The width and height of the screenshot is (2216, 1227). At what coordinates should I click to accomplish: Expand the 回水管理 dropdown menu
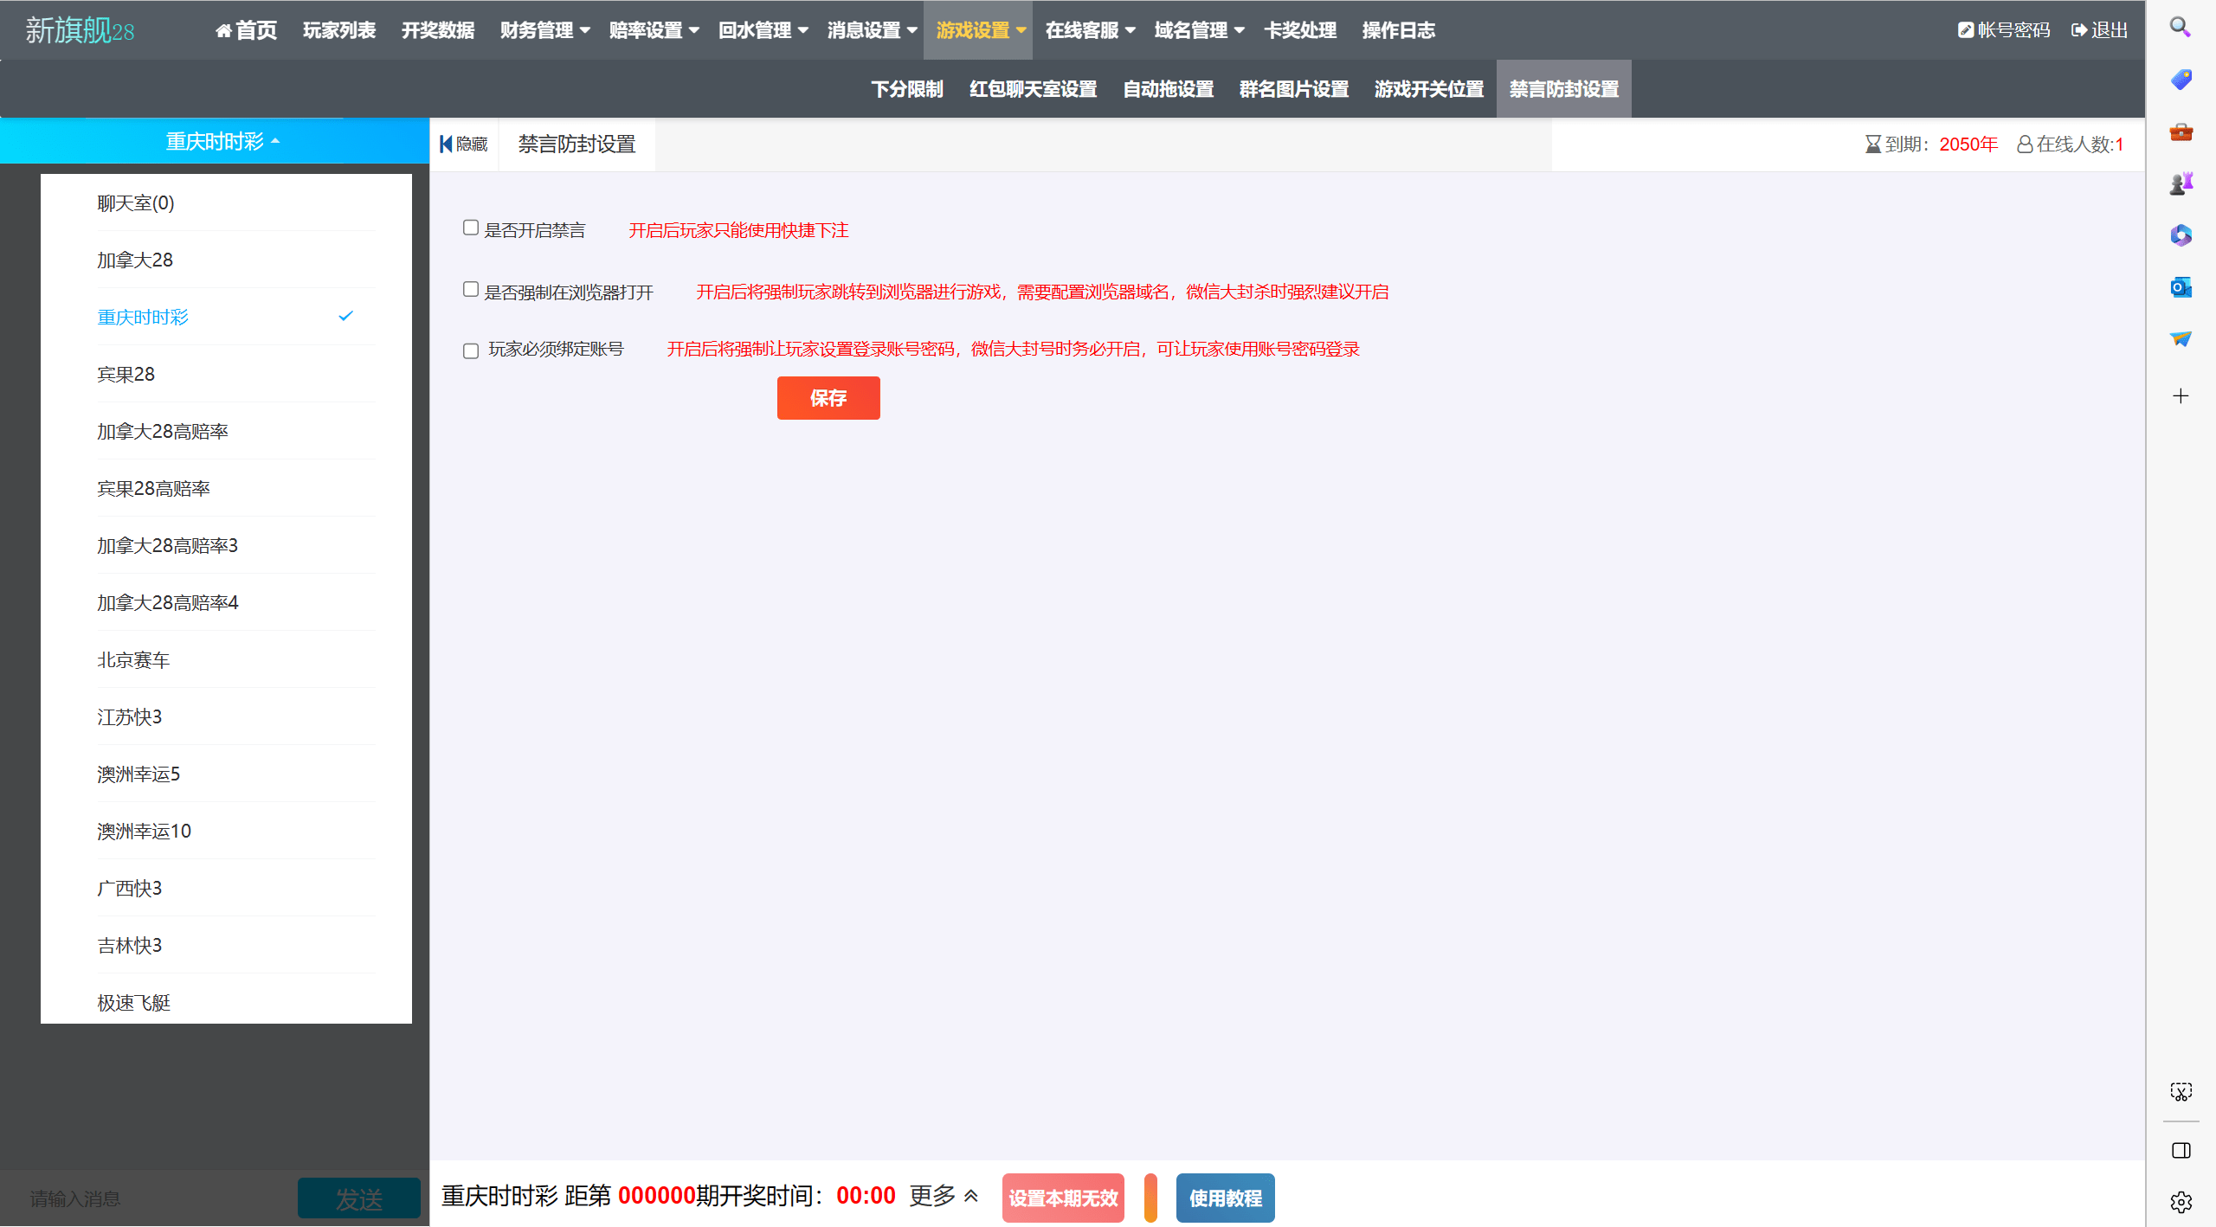tap(763, 30)
